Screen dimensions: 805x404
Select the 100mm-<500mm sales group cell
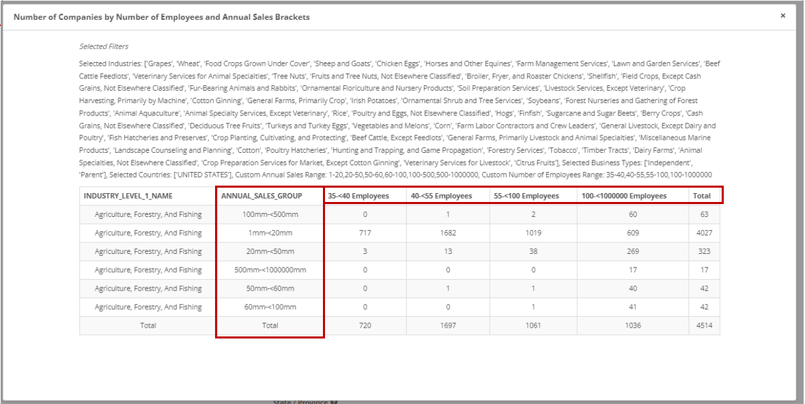pos(270,214)
